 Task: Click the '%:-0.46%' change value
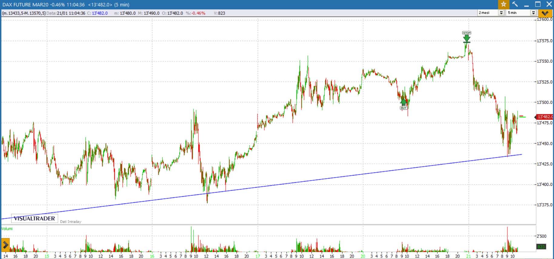click(195, 13)
